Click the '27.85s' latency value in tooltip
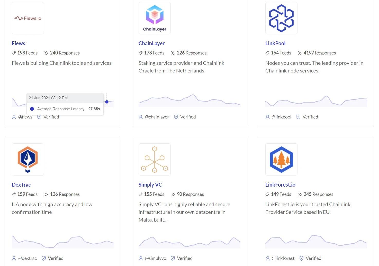This screenshot has height=266, width=379. pos(94,109)
